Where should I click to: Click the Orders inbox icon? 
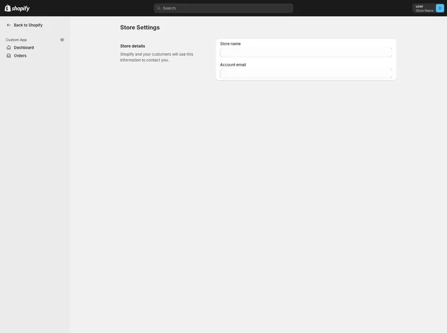(x=9, y=56)
